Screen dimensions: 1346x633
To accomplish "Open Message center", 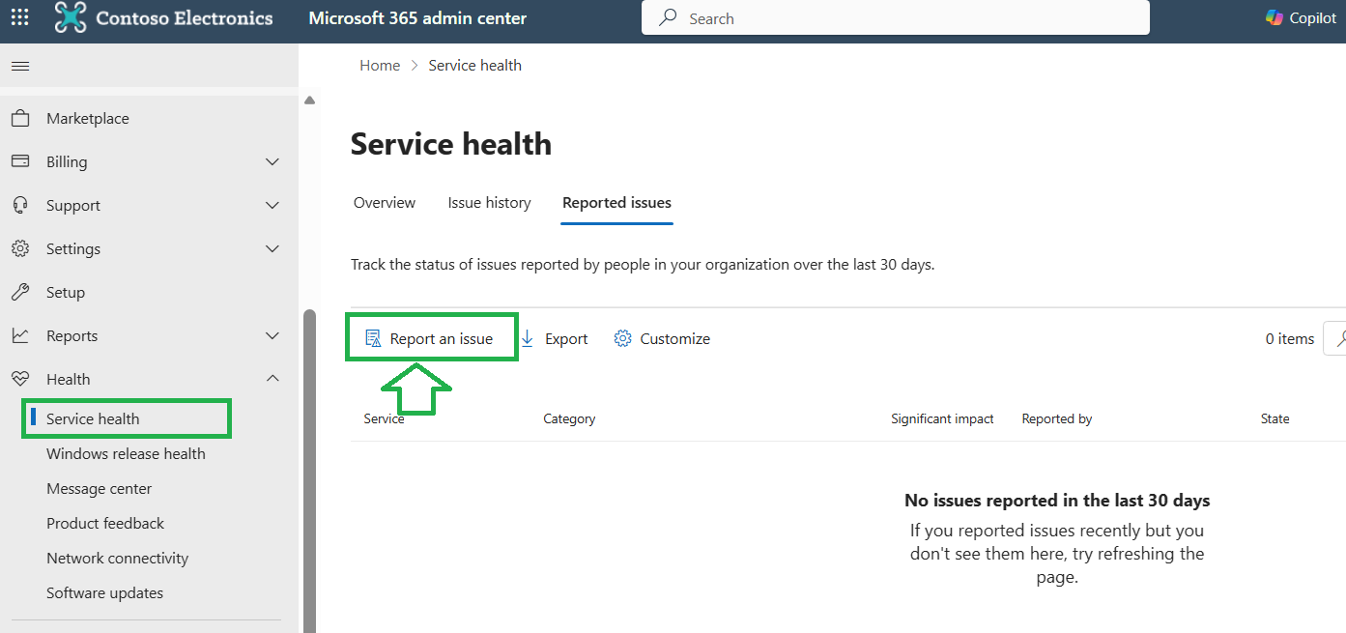I will point(99,488).
